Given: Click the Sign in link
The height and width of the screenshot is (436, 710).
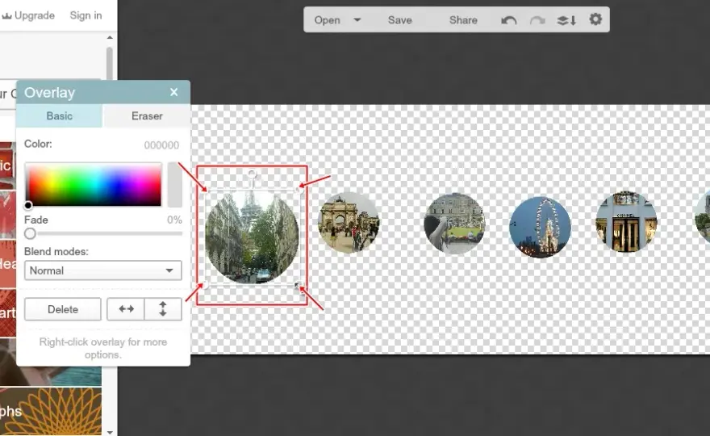Looking at the screenshot, I should (x=86, y=15).
